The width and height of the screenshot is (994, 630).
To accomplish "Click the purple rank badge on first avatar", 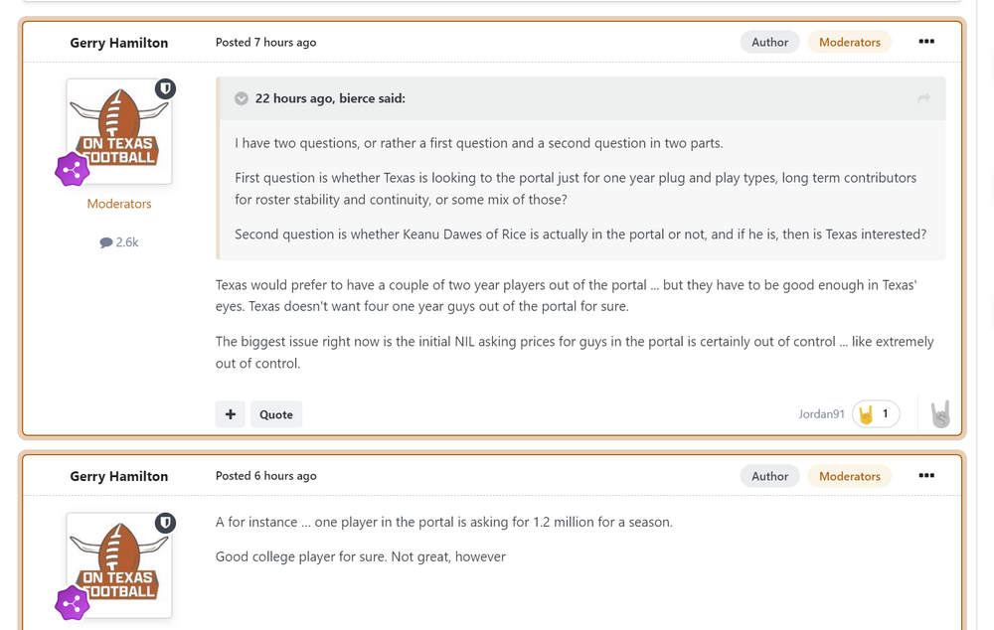I will point(73,170).
